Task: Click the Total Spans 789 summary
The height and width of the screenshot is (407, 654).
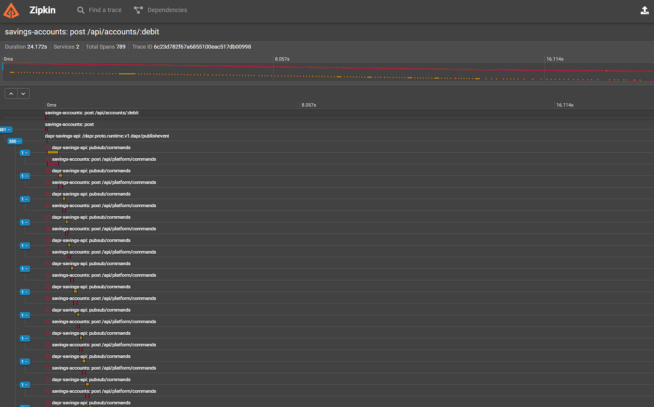Action: pos(106,47)
